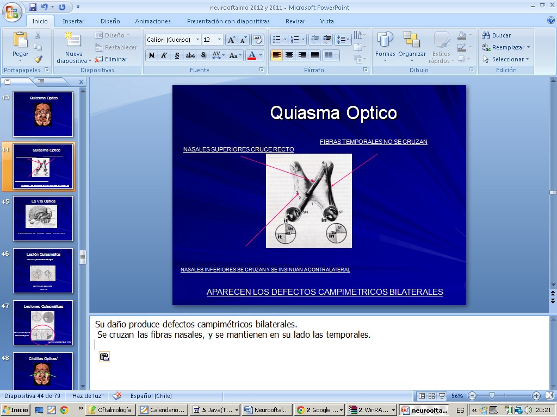Screen dimensions: 557x417
Task: Select slide 46 Lesión Quiasmática thumbnail
Action: [x=43, y=270]
